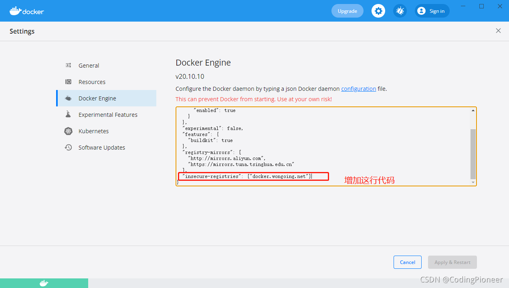
Task: Select the Docker Engine settings tab
Action: point(106,98)
